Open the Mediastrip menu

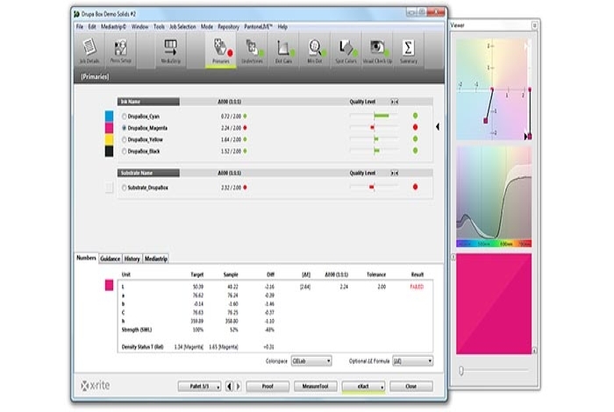pos(113,26)
